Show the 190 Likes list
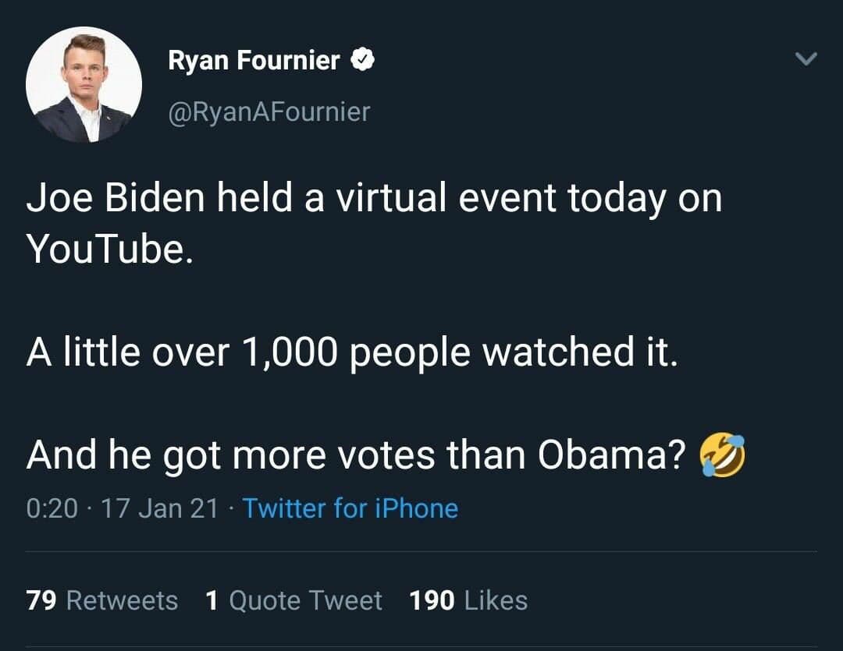843x651 pixels. (x=468, y=600)
